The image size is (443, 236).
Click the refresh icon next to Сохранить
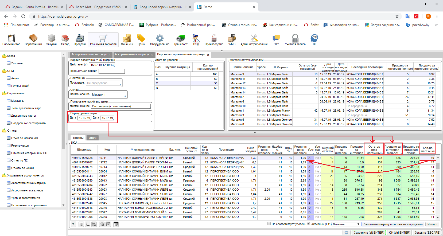(347, 233)
